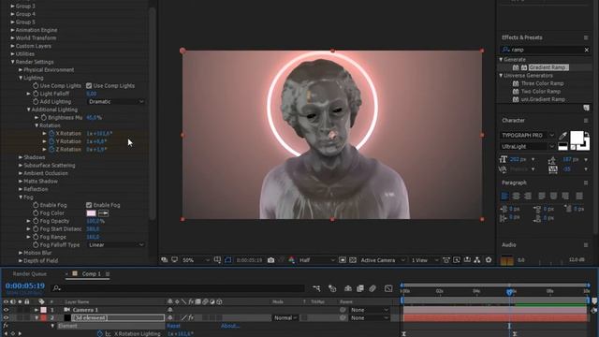Open the Half resolution dropdown
The height and width of the screenshot is (337, 599).
click(x=316, y=260)
